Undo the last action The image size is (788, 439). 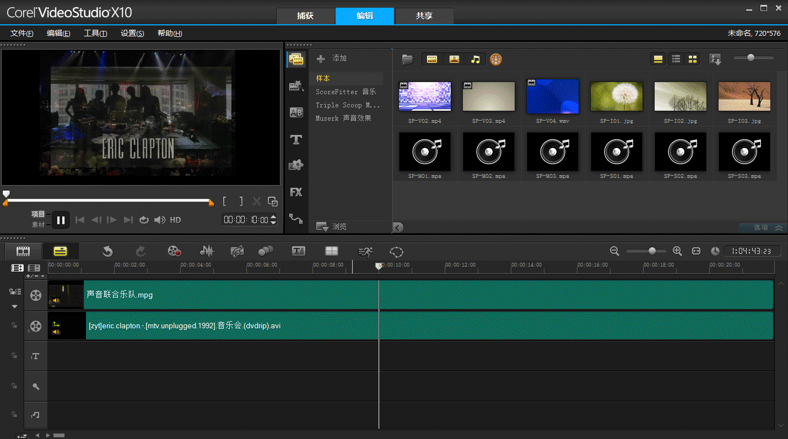coord(107,251)
